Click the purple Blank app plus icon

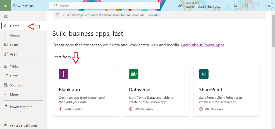tap(64, 74)
